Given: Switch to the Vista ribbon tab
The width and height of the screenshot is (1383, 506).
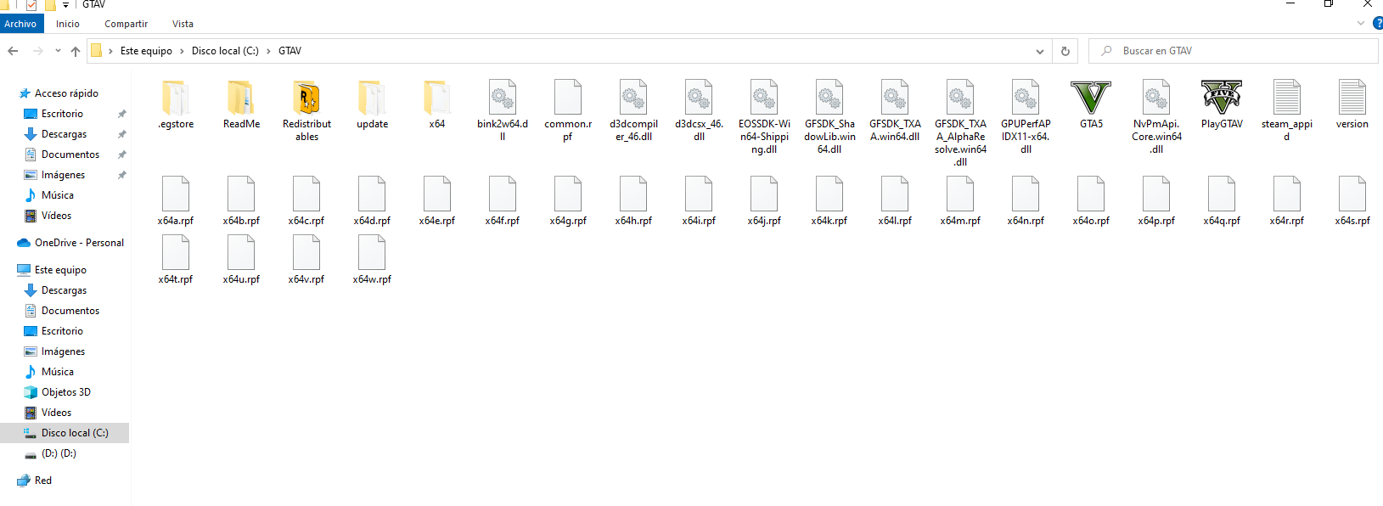Looking at the screenshot, I should (x=183, y=24).
